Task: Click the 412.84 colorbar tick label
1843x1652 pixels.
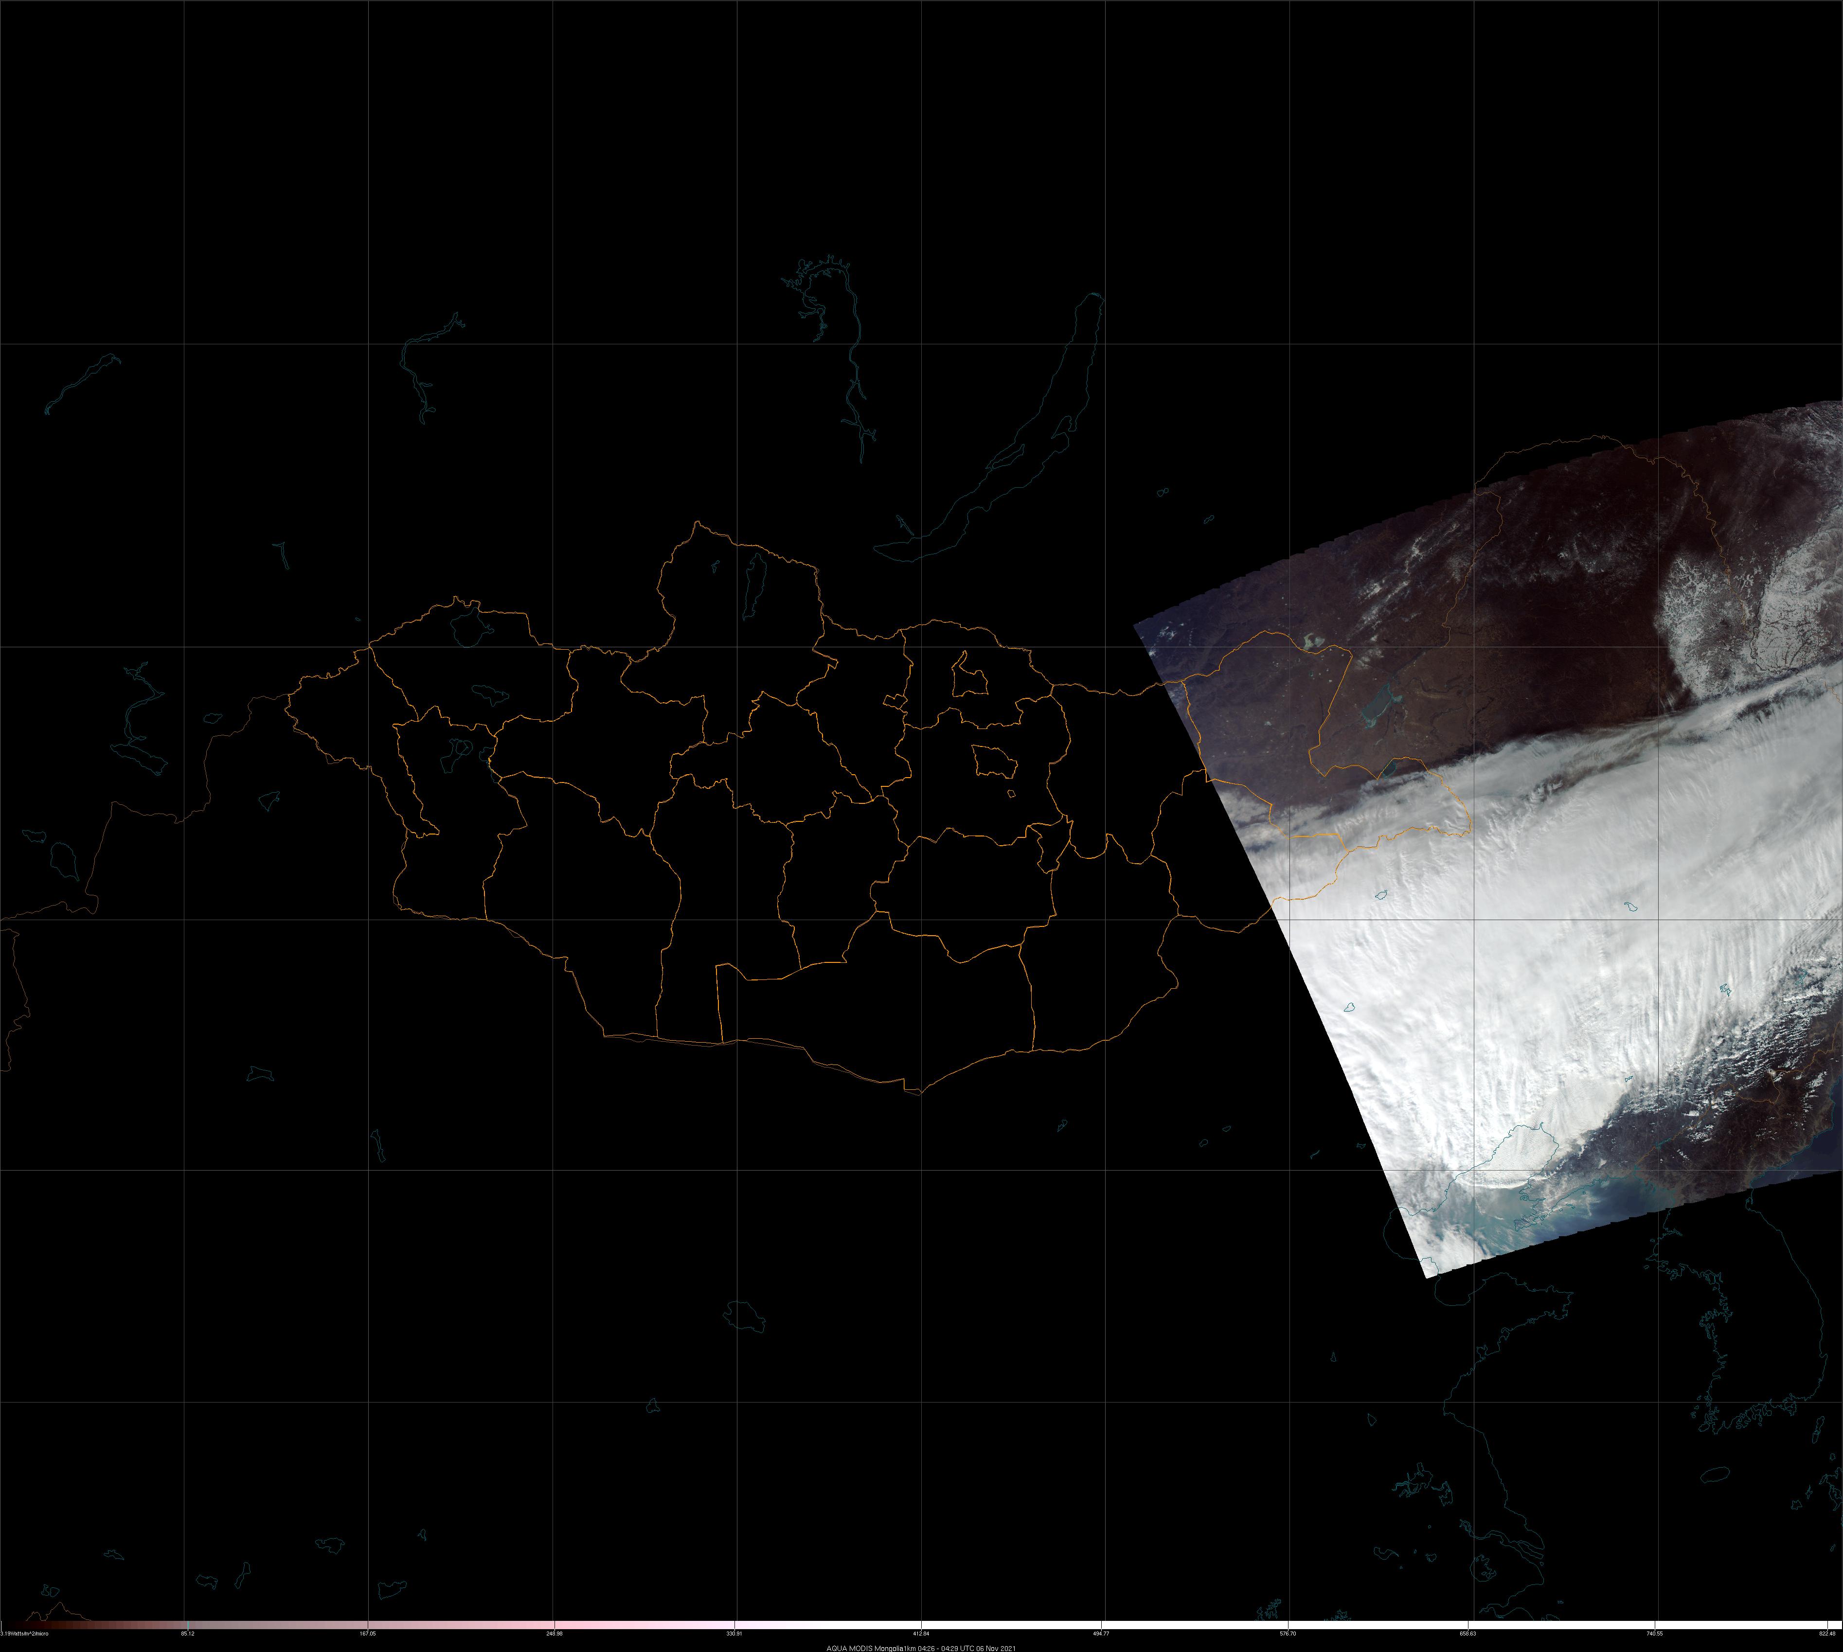Action: coord(921,1633)
